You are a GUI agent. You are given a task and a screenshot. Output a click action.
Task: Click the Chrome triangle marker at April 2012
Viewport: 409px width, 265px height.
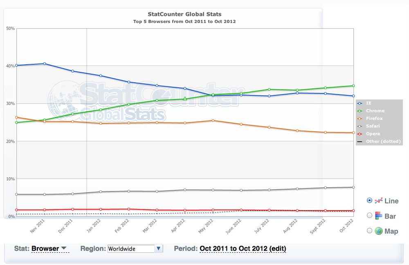click(x=186, y=98)
